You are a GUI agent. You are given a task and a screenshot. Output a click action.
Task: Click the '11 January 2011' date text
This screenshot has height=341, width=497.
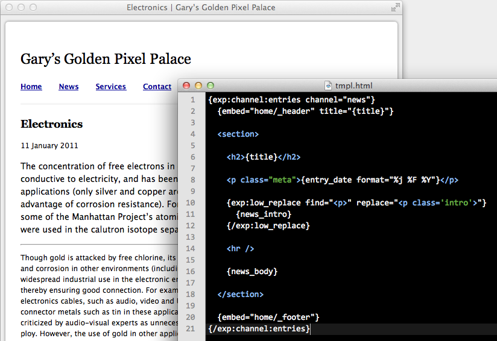[49, 146]
